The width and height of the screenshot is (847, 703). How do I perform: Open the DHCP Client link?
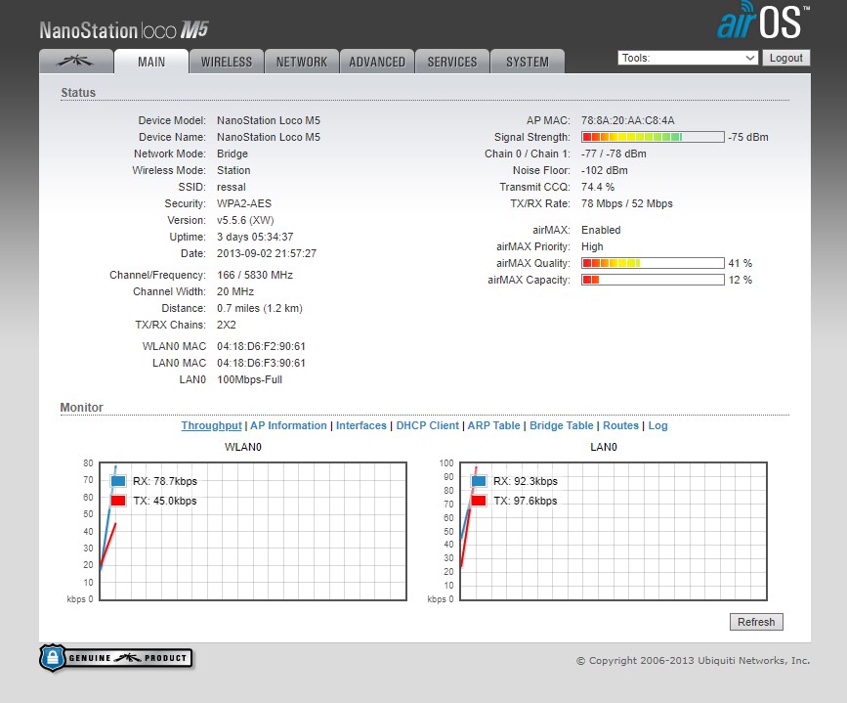tap(427, 425)
